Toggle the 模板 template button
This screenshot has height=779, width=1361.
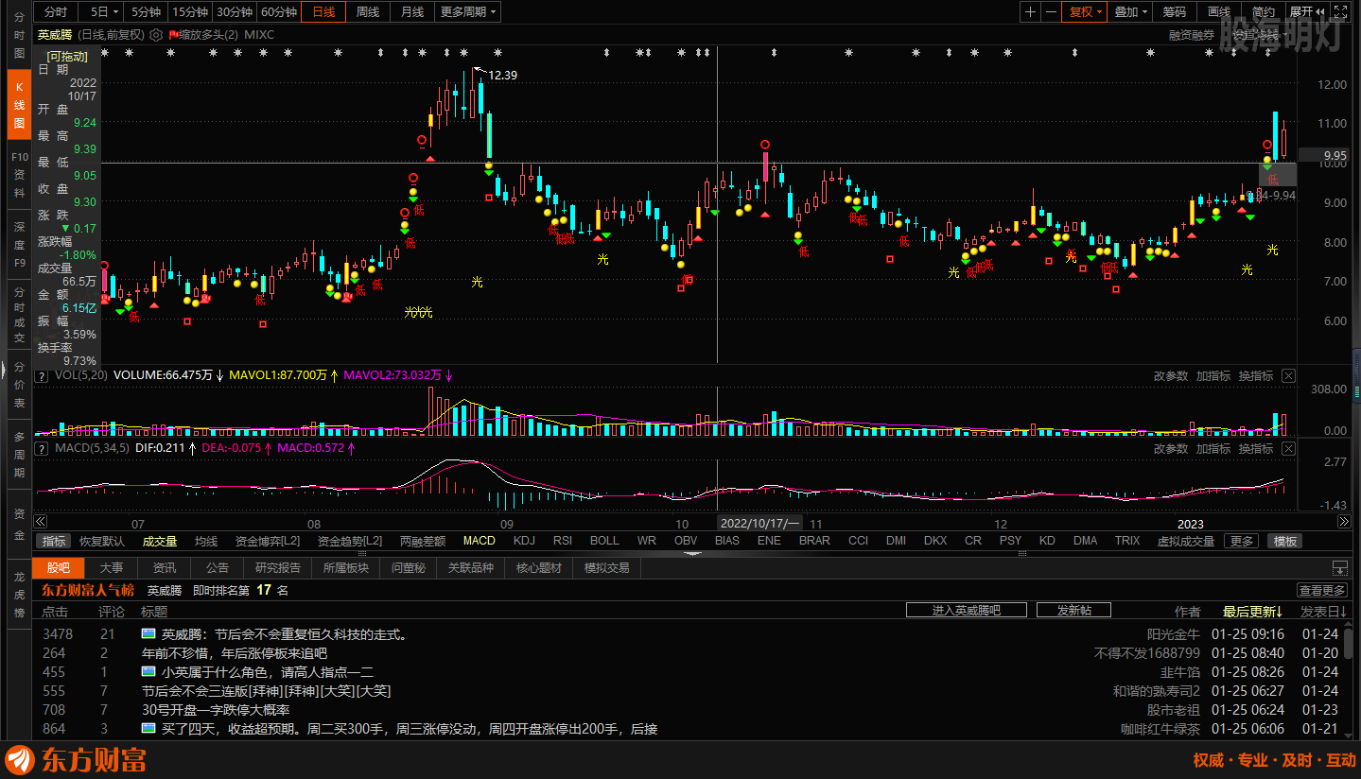(x=1285, y=541)
